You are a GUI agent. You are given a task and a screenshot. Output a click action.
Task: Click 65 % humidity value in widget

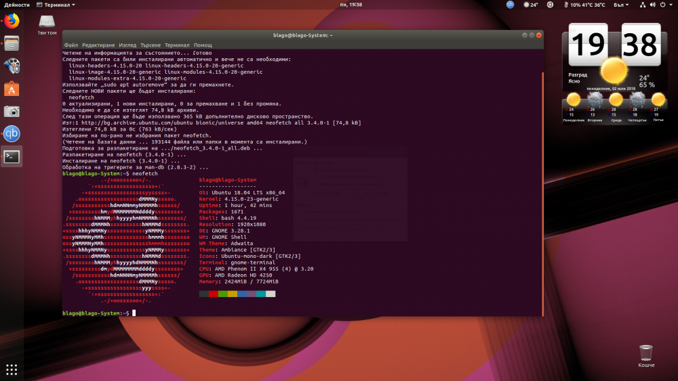pos(647,85)
